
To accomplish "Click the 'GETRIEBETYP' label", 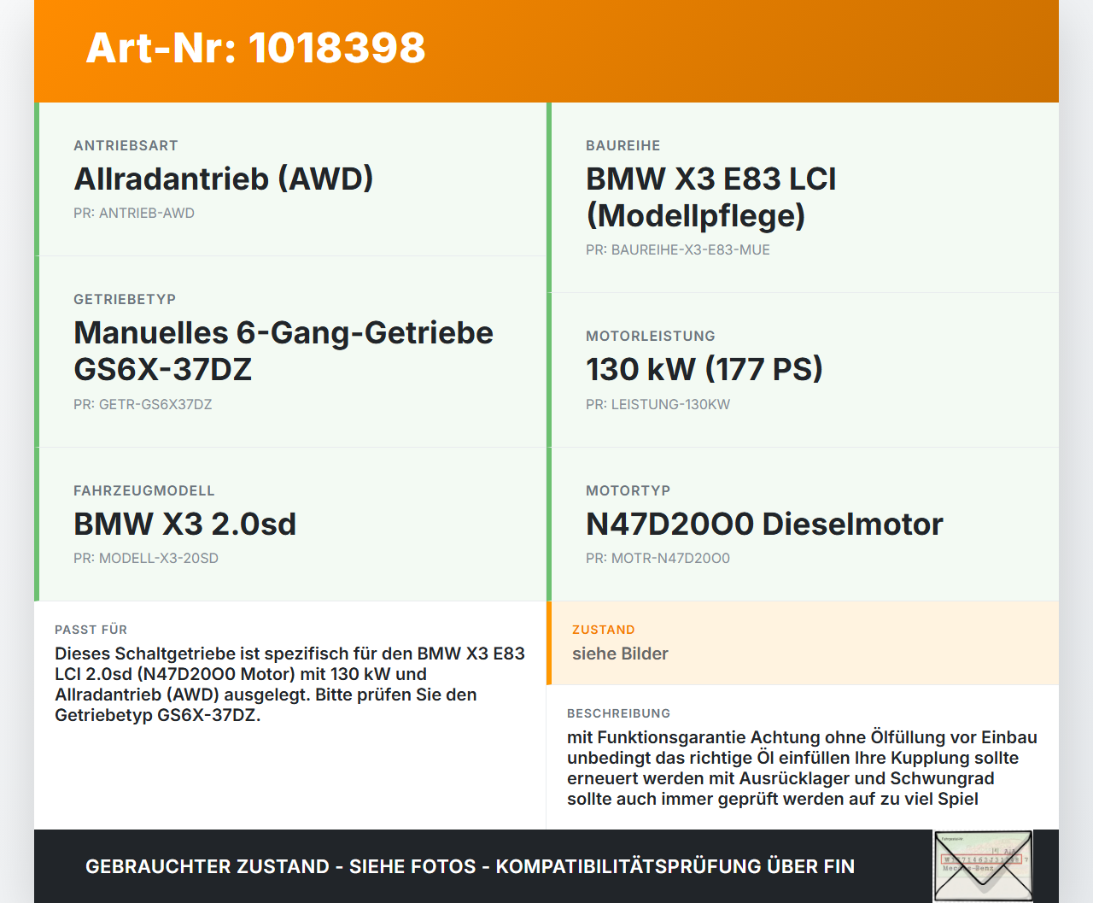I will [x=125, y=300].
